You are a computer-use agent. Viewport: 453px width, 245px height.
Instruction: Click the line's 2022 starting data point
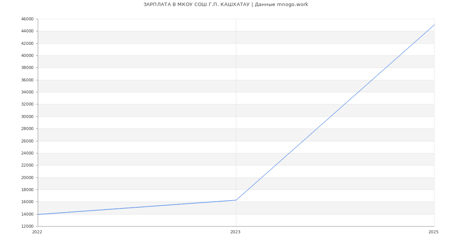38,214
